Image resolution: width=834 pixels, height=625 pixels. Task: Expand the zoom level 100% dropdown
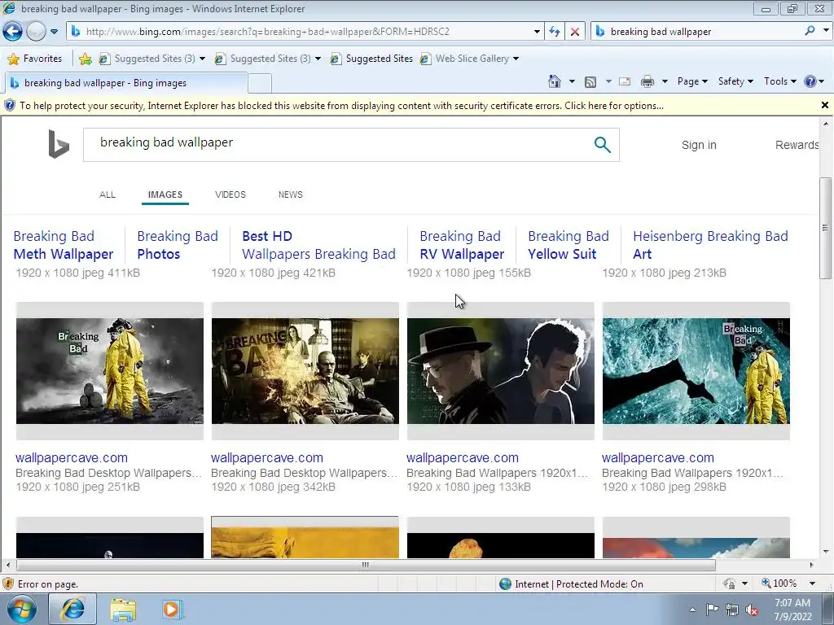click(812, 583)
